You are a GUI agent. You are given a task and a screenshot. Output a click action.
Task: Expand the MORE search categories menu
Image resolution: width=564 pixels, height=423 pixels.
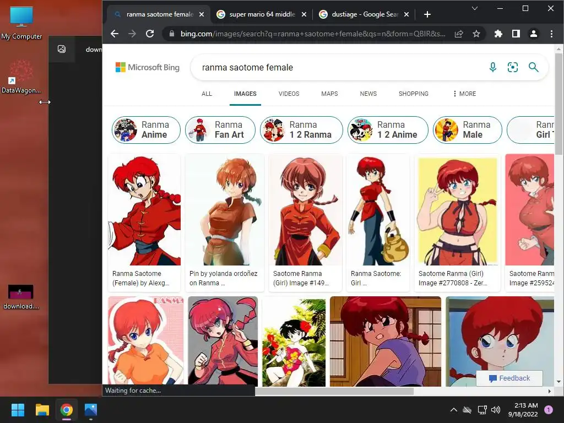[x=464, y=94]
